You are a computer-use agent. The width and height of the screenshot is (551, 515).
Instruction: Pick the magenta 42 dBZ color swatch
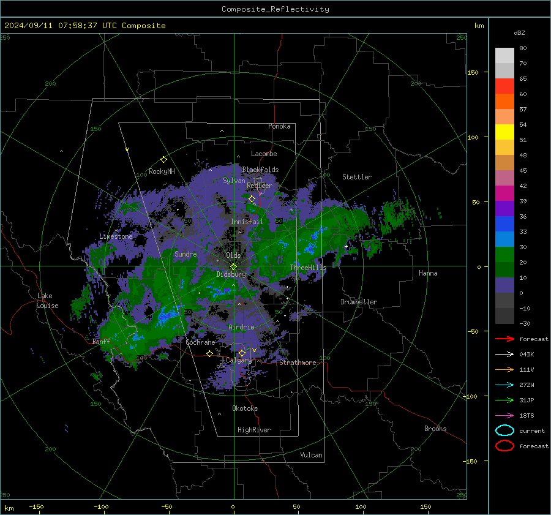pos(504,193)
